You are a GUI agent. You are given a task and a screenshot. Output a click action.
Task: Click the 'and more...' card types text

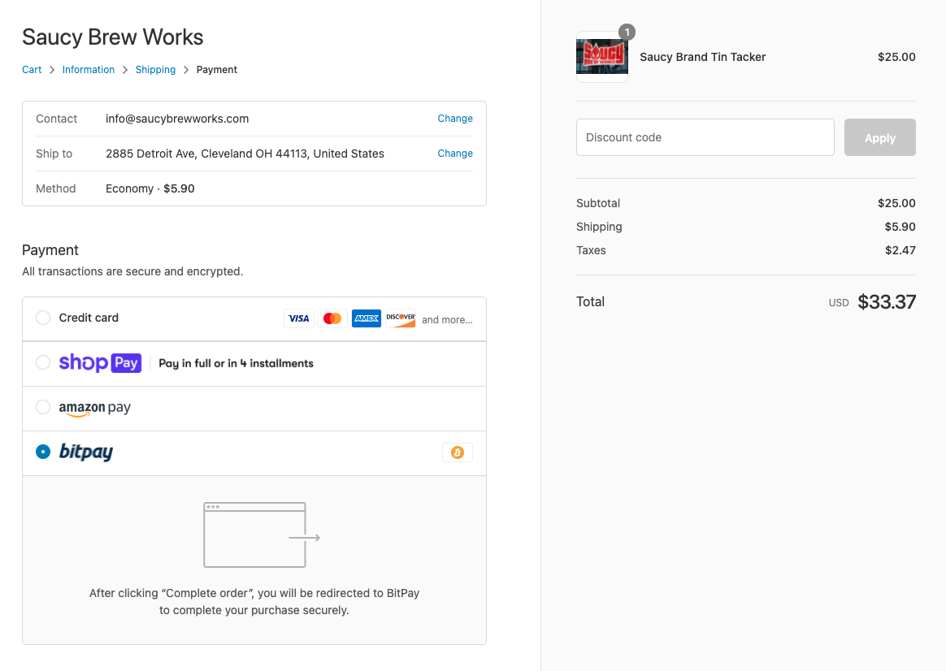(x=447, y=319)
